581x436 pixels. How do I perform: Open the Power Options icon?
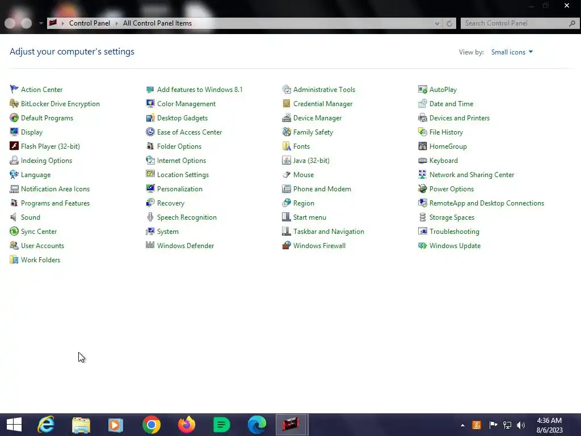[x=422, y=188]
